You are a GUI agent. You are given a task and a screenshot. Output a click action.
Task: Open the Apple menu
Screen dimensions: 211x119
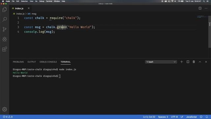click(x=3, y=1)
